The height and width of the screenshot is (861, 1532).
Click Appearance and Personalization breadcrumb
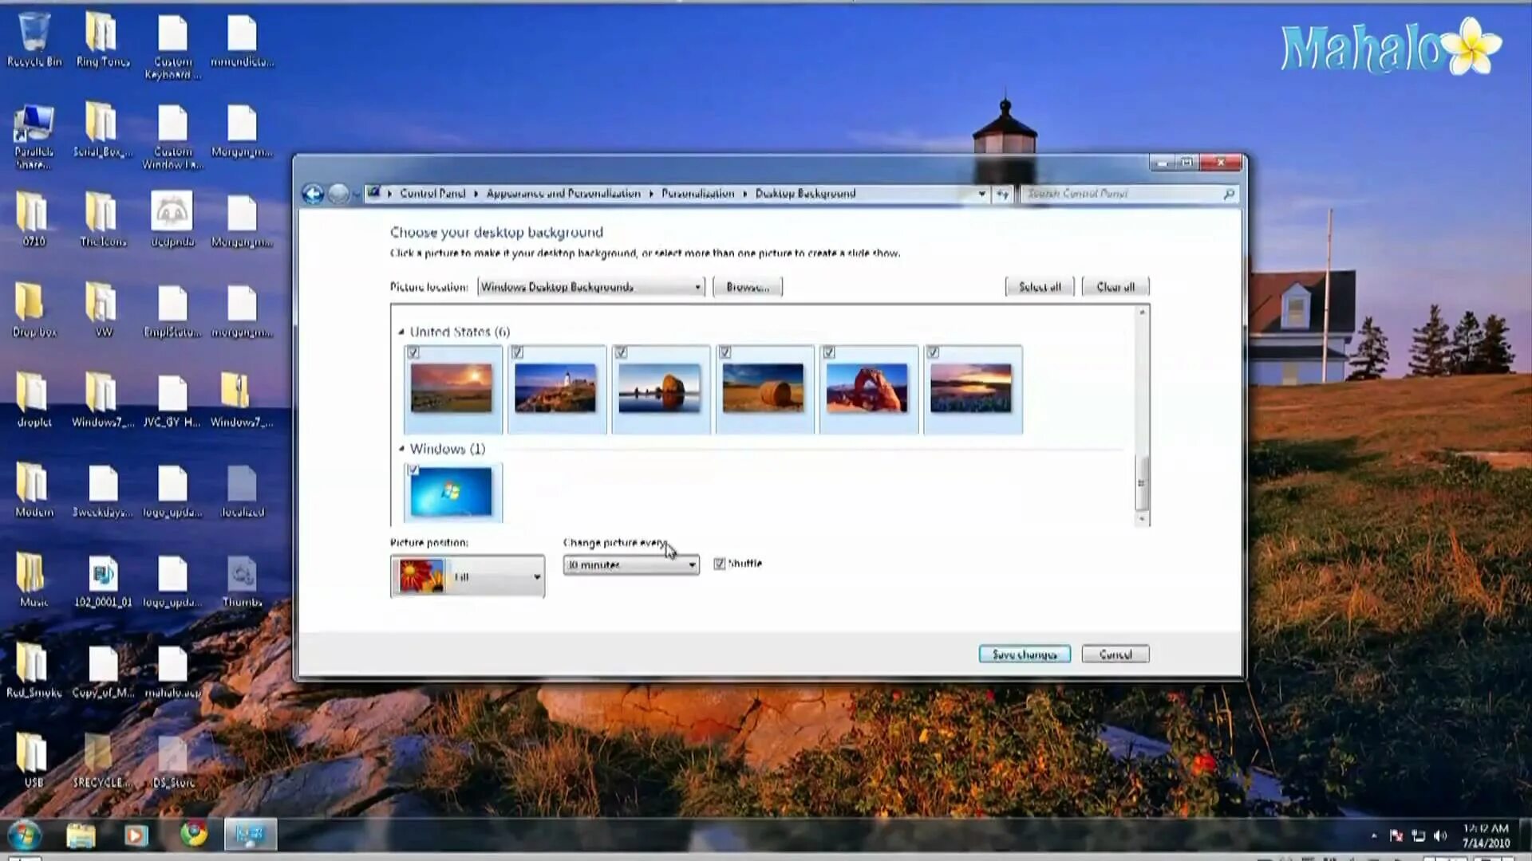[563, 194]
